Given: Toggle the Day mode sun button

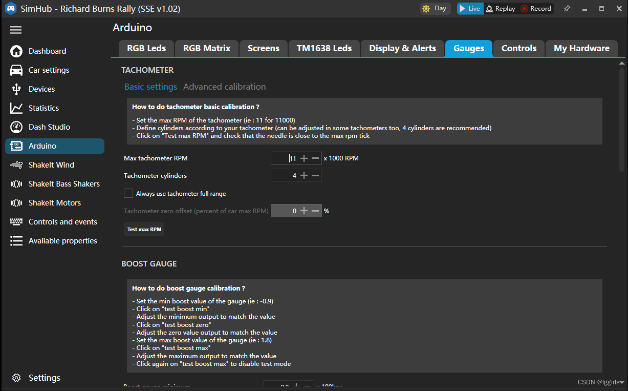Looking at the screenshot, I should (x=435, y=9).
